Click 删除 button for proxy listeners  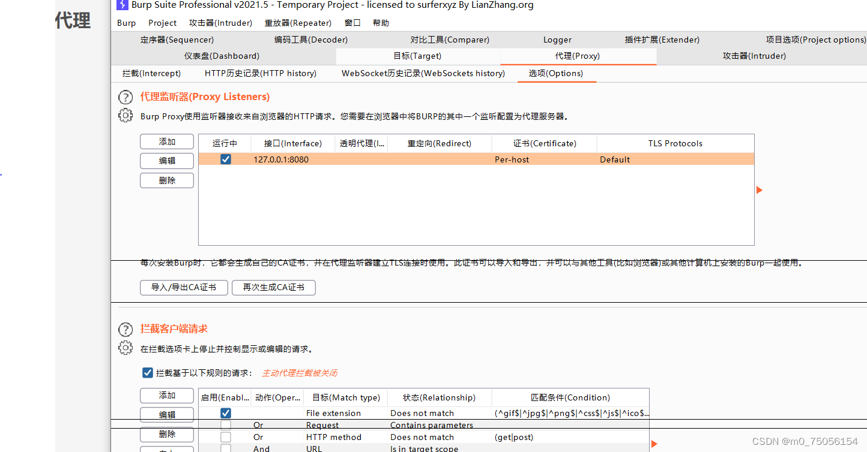tap(167, 180)
